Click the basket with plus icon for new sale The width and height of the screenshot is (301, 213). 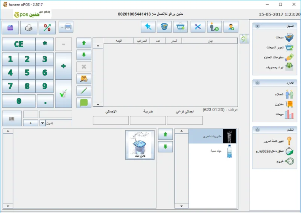coord(181,27)
